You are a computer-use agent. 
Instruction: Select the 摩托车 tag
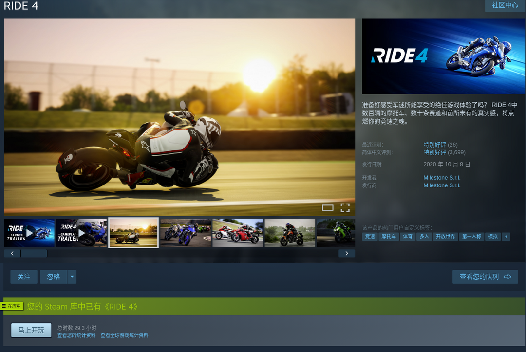389,236
